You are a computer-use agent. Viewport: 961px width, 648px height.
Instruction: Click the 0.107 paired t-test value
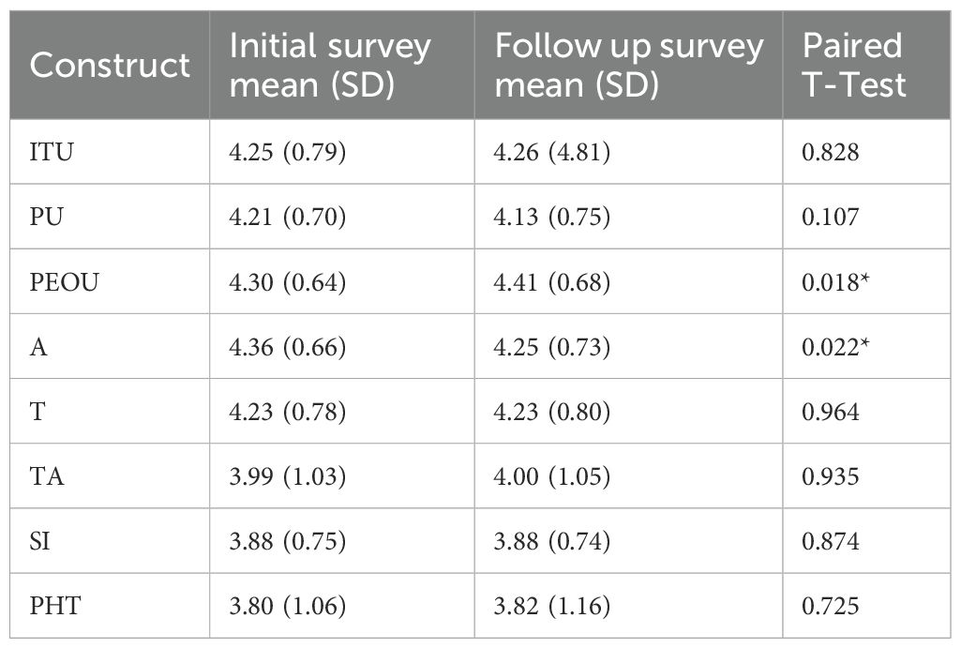[830, 218]
